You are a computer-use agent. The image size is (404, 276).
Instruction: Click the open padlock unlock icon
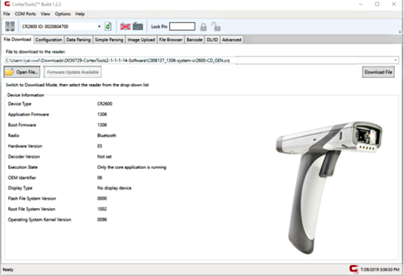[x=216, y=27]
